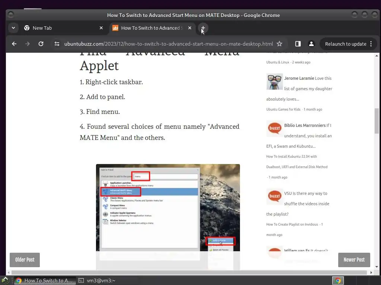
Task: Open Chrome profile menu
Action: pyautogui.click(x=311, y=44)
